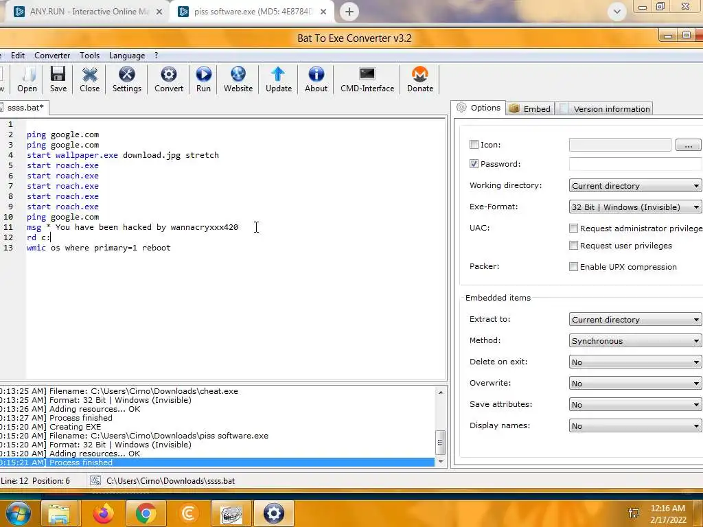This screenshot has width=703, height=527.
Task: Enable the Icon checkbox
Action: [x=474, y=144]
